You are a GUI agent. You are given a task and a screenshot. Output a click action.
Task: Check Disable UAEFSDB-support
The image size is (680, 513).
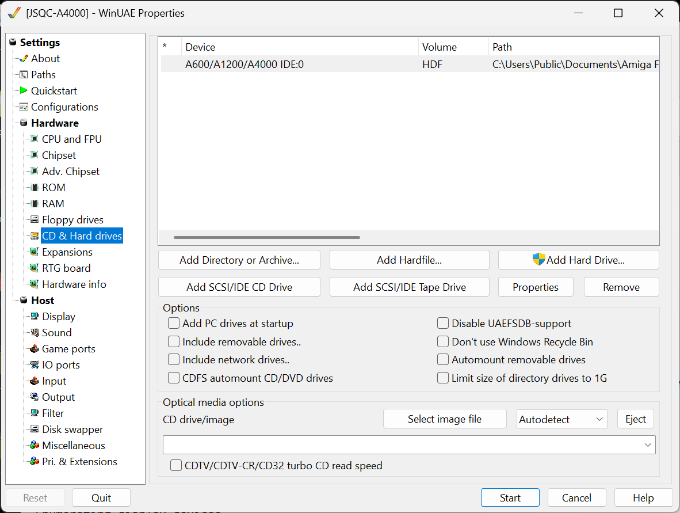pos(443,324)
